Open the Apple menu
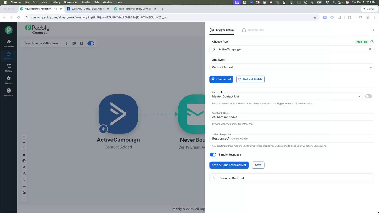 5,2
